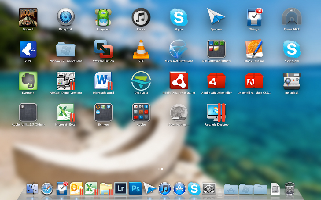Open Finder in the Dock
This screenshot has height=200, width=321.
click(32, 189)
